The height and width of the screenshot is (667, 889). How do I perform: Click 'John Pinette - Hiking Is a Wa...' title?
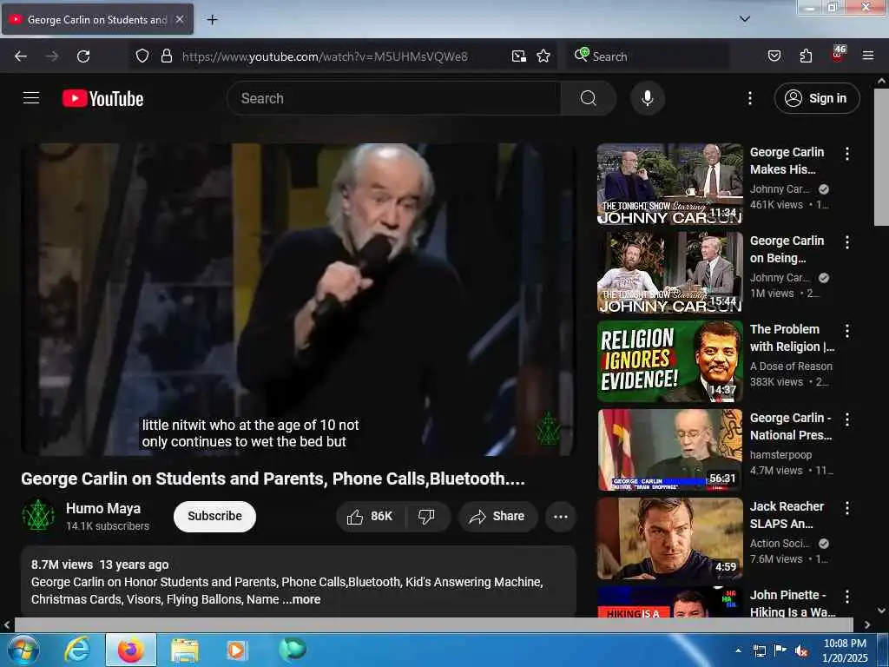coord(793,604)
